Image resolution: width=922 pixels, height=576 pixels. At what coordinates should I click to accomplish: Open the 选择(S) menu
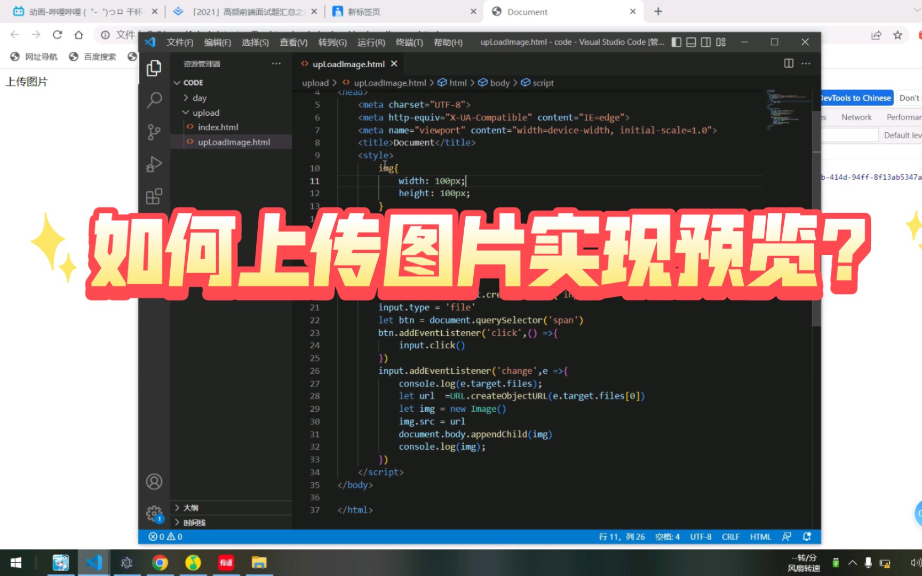255,42
